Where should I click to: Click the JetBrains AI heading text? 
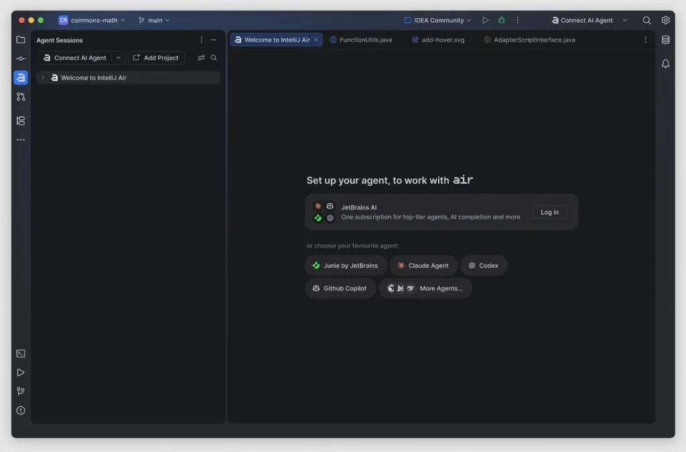tap(359, 208)
